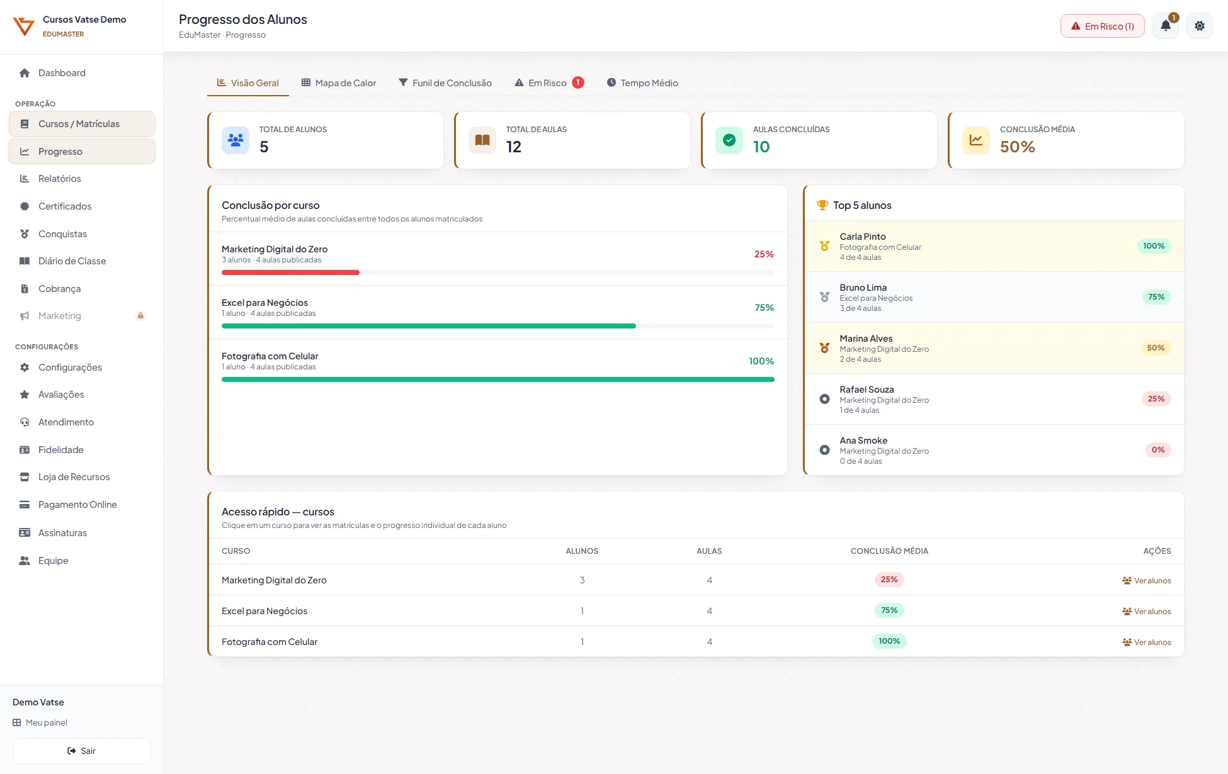Click the 75% badge next to Bruno Lima
Image resolution: width=1228 pixels, height=774 pixels.
tap(1156, 297)
